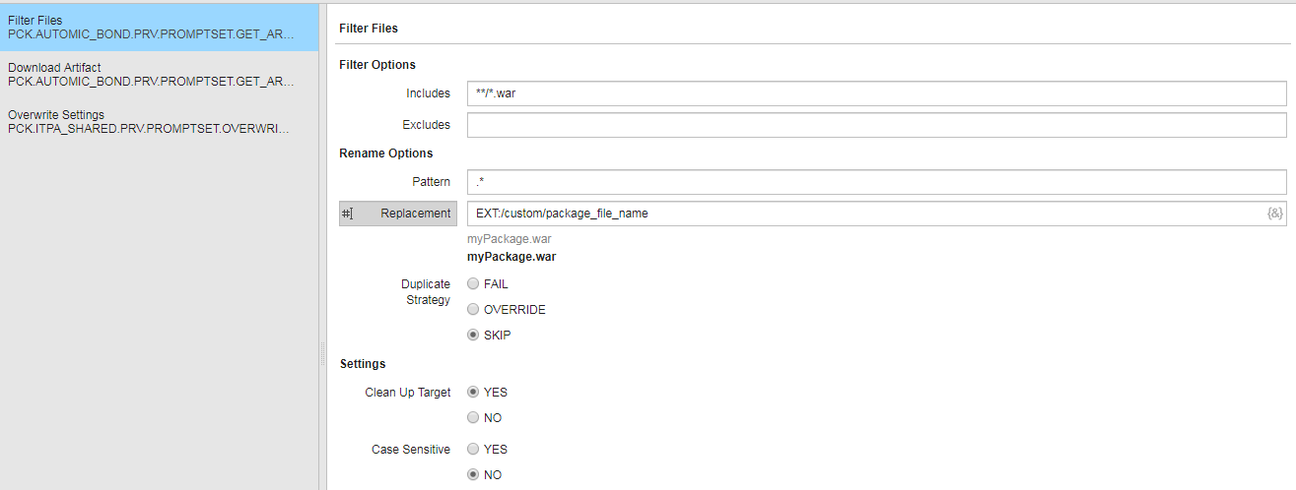The image size is (1296, 490).
Task: Click the panel splitter handle
Action: click(322, 355)
